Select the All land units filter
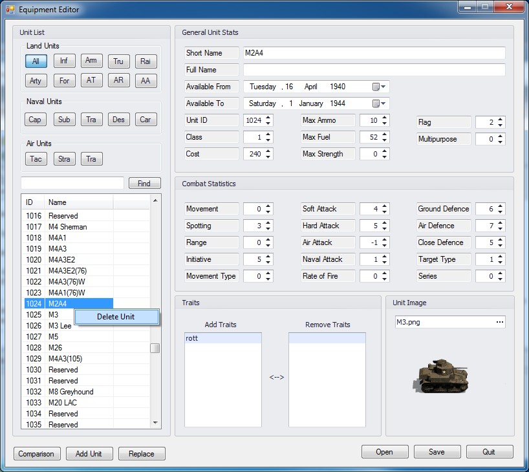 (36, 61)
